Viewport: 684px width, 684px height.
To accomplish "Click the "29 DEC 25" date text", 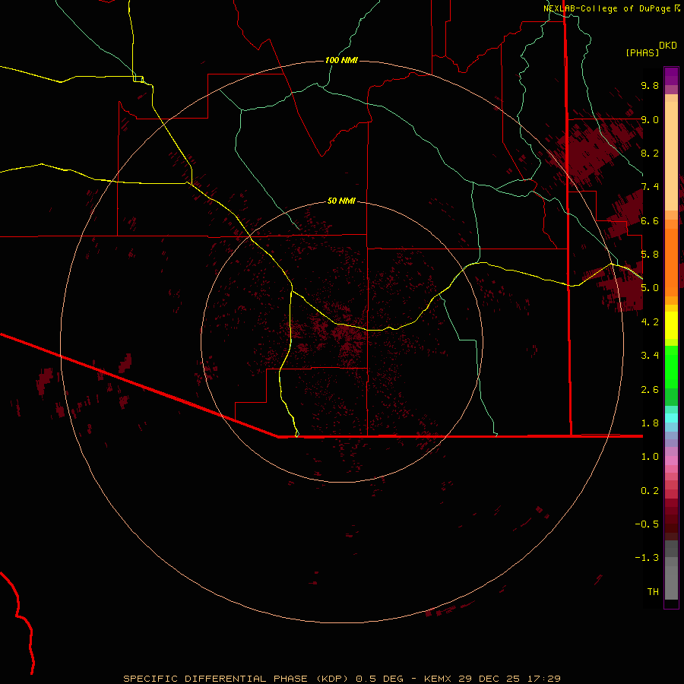I will click(488, 679).
